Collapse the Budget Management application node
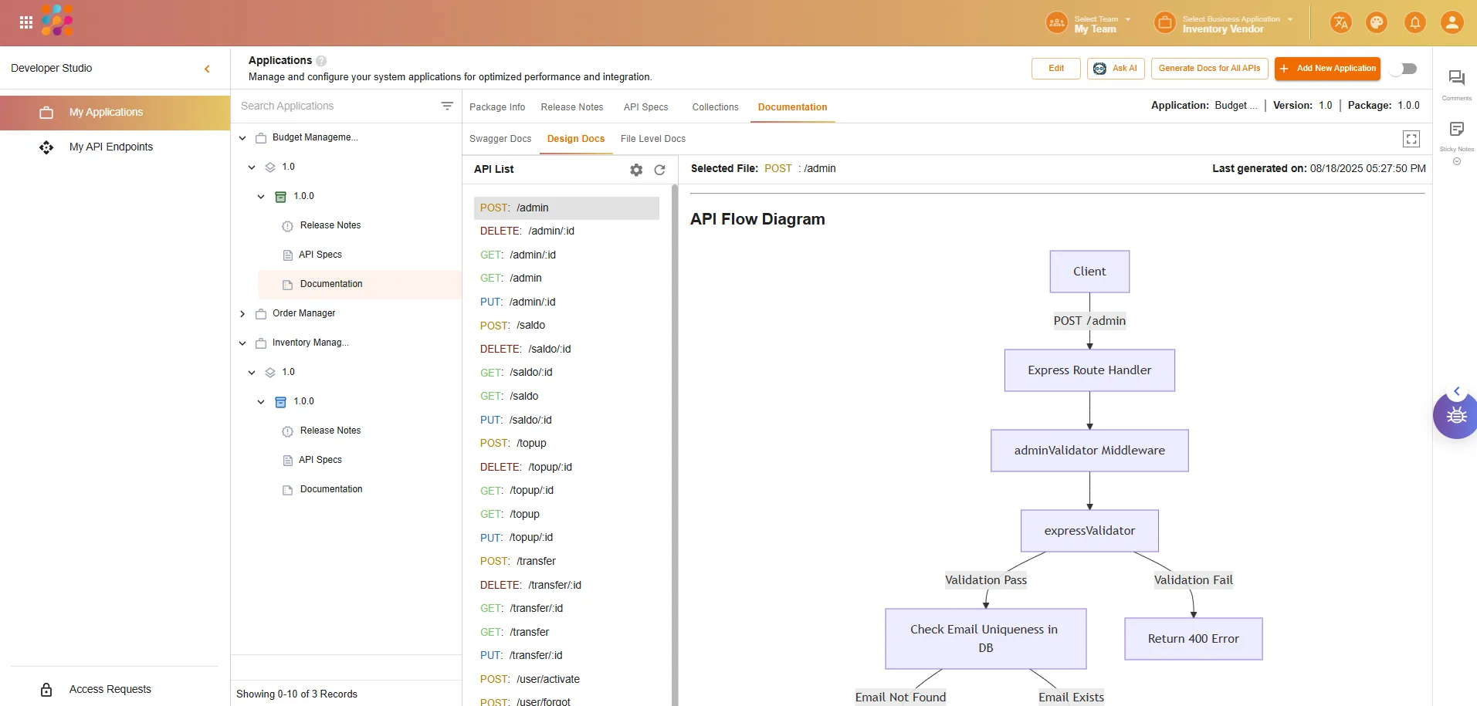The width and height of the screenshot is (1477, 706). 242,138
